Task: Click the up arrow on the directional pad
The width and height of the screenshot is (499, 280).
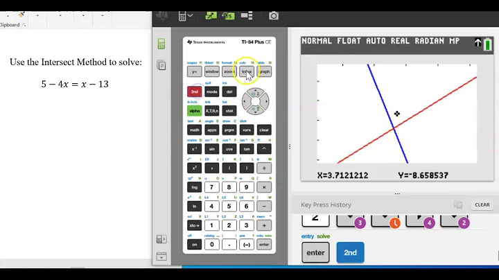Action: [256, 93]
